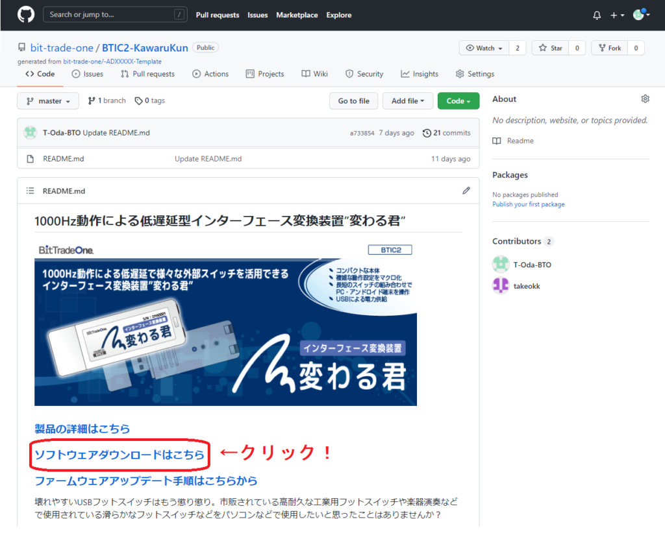Open the plus create-new menu

click(x=617, y=15)
